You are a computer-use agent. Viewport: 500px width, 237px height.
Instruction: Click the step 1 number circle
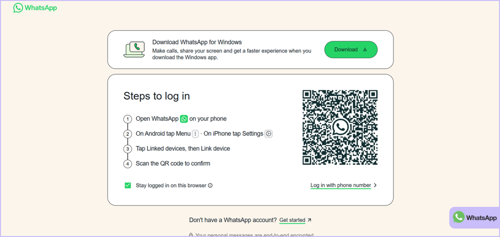tap(127, 119)
